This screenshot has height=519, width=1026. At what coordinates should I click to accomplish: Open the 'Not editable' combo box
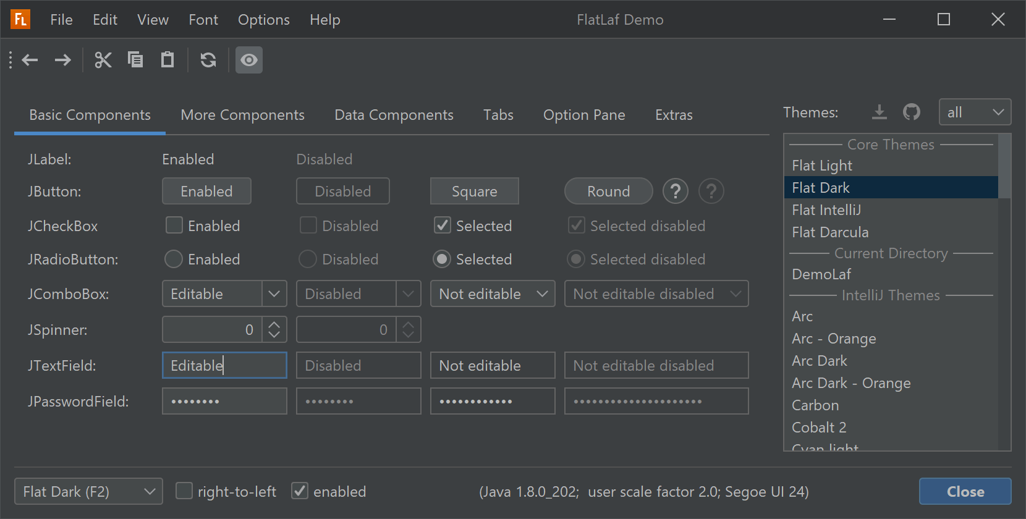[493, 294]
